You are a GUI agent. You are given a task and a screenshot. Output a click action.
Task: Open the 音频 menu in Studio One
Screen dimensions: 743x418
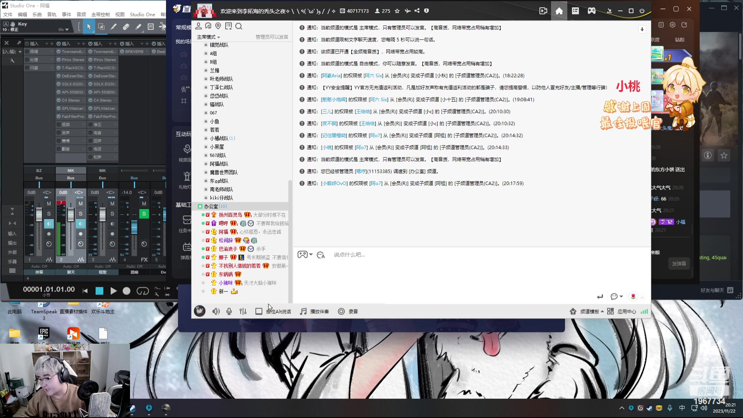pos(81,14)
